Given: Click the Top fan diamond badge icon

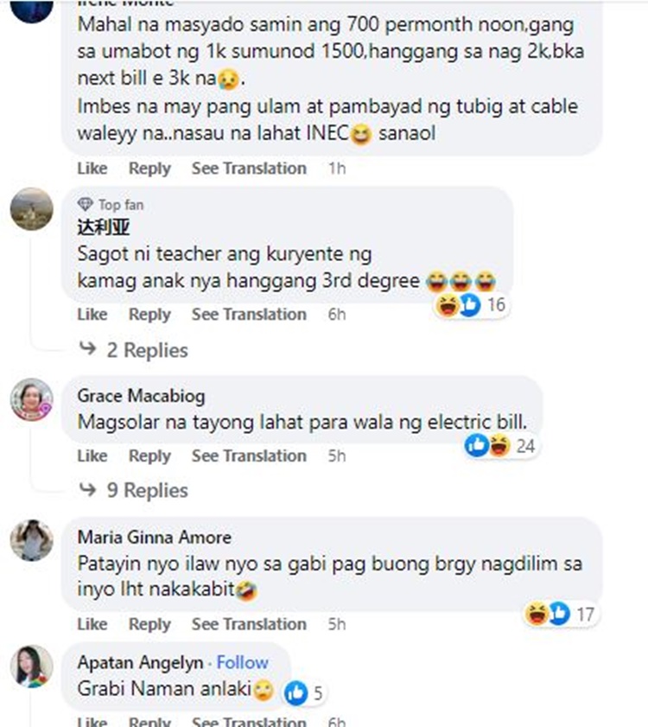Looking at the screenshot, I should pos(86,205).
